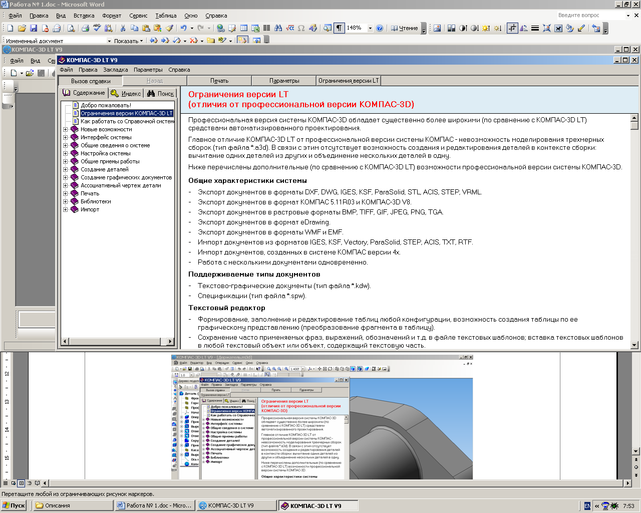Viewport: 641px width, 513px height.
Task: Open the Формат menu in Word
Action: pyautogui.click(x=112, y=16)
